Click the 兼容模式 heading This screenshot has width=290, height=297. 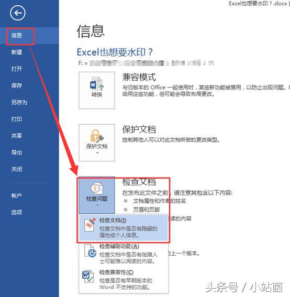(139, 77)
